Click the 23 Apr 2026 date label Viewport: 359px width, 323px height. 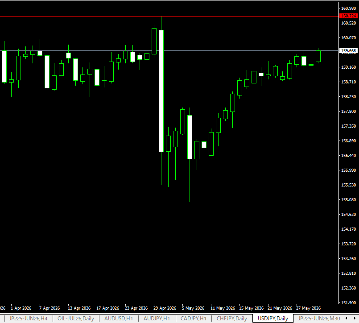pos(136,308)
